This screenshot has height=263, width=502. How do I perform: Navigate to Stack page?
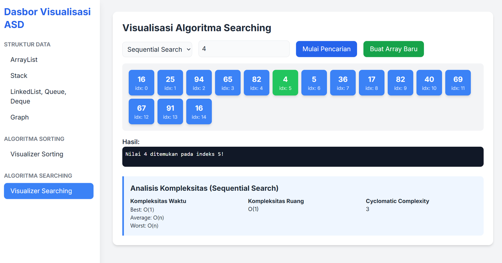coord(19,76)
